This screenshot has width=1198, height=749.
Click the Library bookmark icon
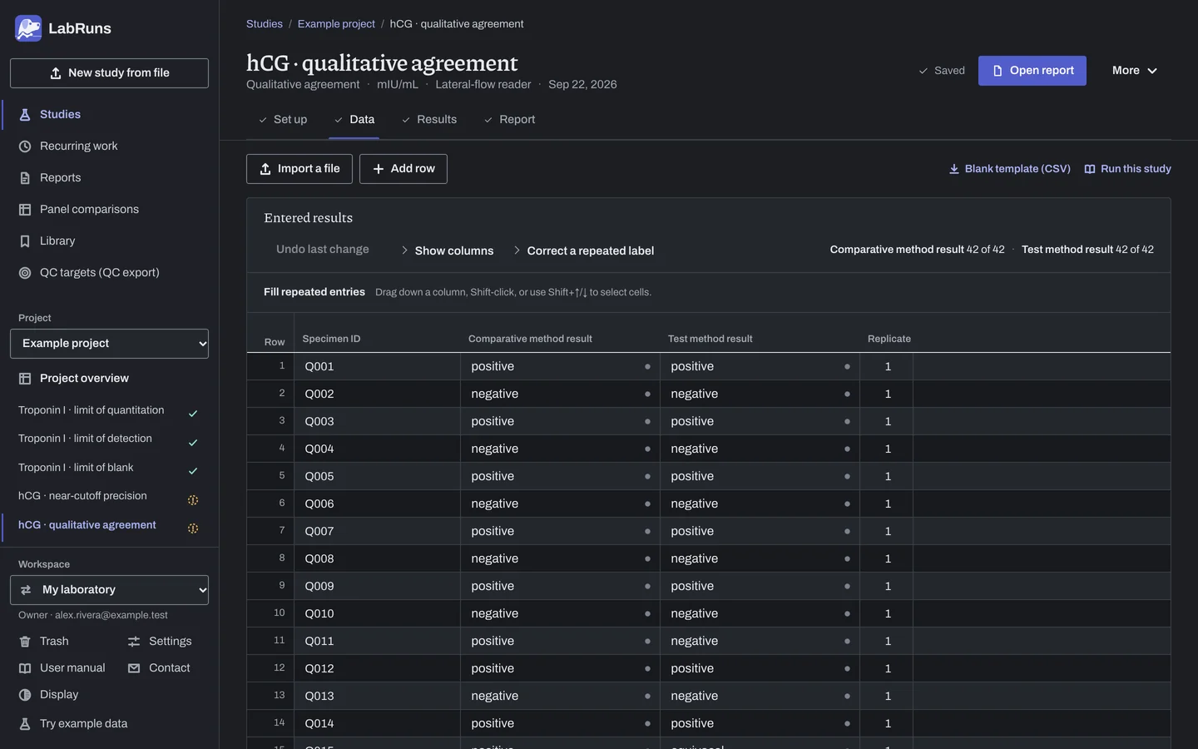click(25, 241)
